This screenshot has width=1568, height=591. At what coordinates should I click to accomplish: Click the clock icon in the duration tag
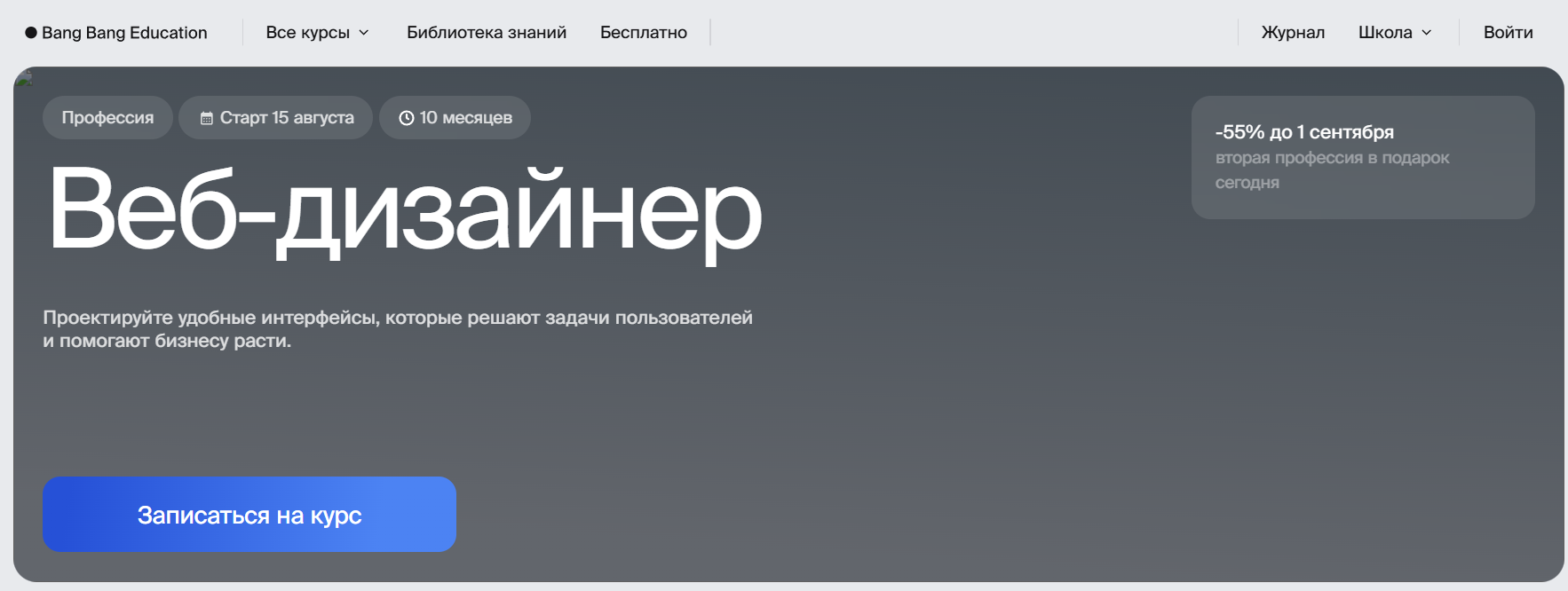pyautogui.click(x=407, y=118)
